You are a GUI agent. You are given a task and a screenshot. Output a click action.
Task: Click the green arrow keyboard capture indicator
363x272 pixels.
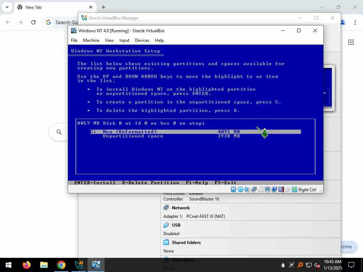(294, 190)
